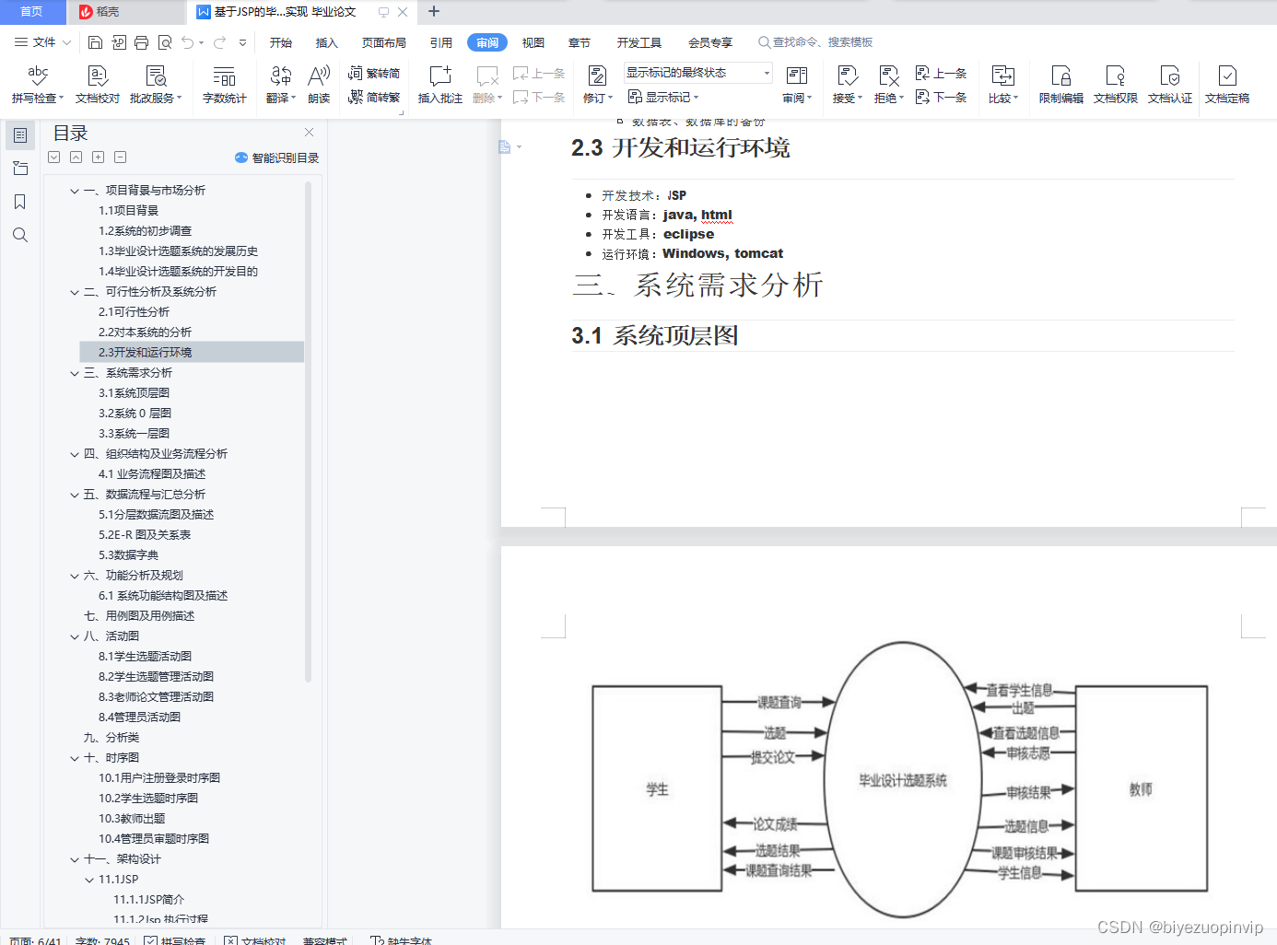
Task: Jump to 10.3教师出题 in outline
Action: tap(132, 818)
